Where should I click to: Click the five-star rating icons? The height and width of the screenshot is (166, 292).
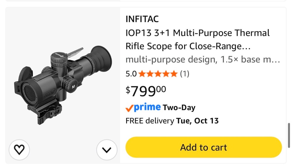[x=158, y=74]
